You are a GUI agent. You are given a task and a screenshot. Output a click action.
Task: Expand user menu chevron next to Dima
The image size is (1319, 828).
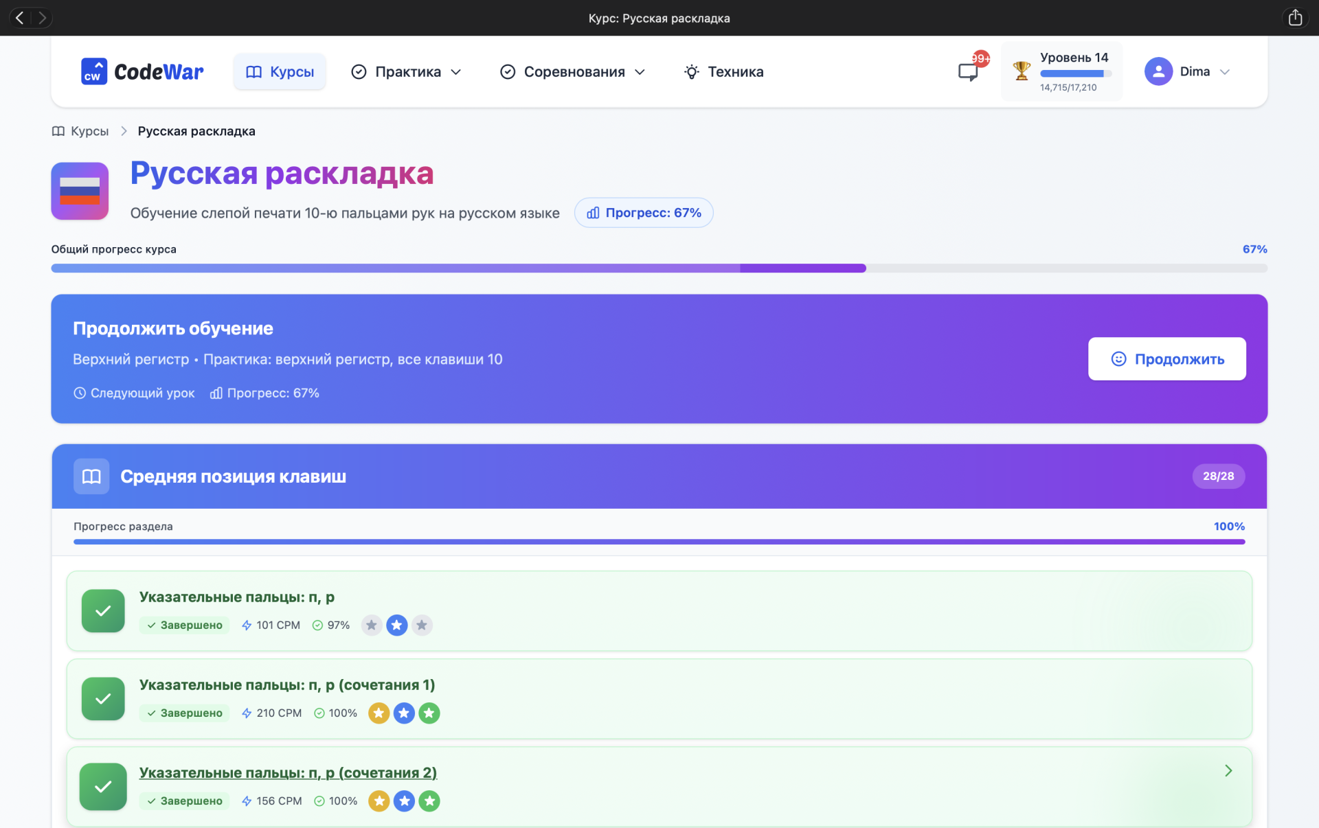(x=1224, y=72)
